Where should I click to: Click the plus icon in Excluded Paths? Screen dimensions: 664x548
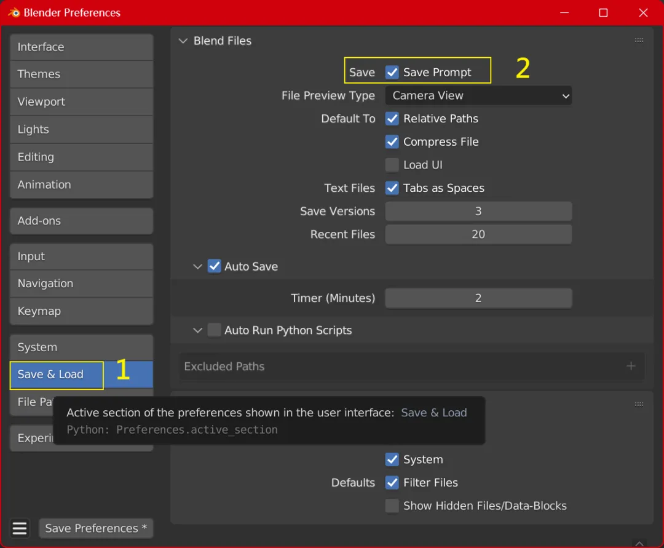631,366
